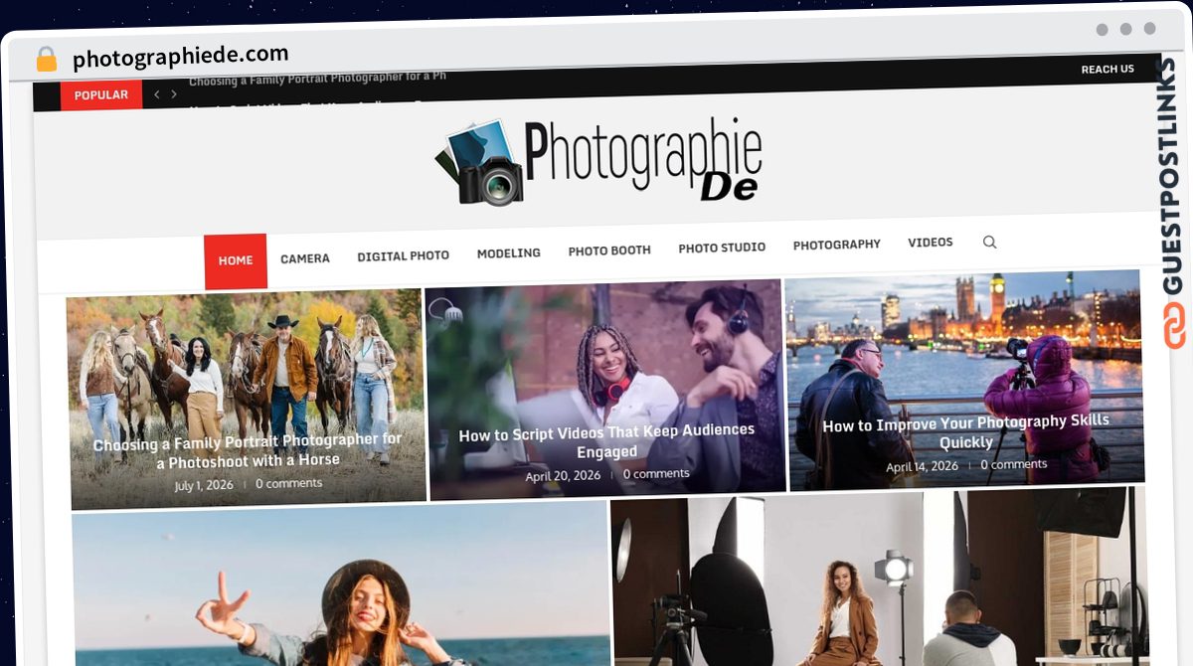Open the Photography menu item
The image size is (1193, 666).
click(x=837, y=245)
